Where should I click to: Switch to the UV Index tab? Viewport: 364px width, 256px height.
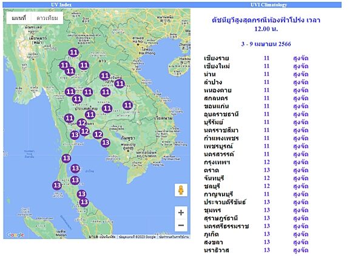pos(61,4)
